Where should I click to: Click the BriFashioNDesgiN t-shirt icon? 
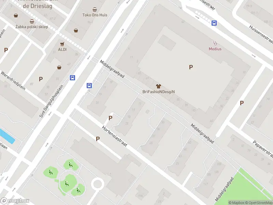(x=158, y=86)
